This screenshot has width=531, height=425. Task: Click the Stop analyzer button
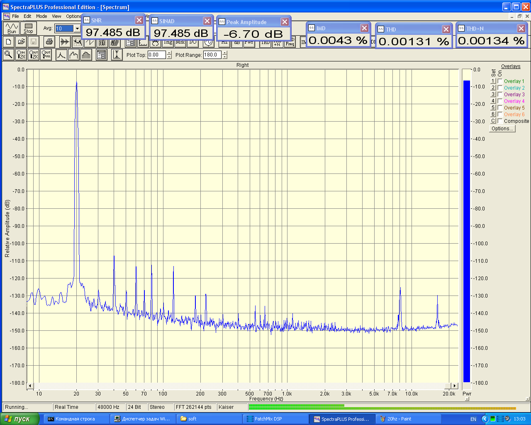pos(28,28)
